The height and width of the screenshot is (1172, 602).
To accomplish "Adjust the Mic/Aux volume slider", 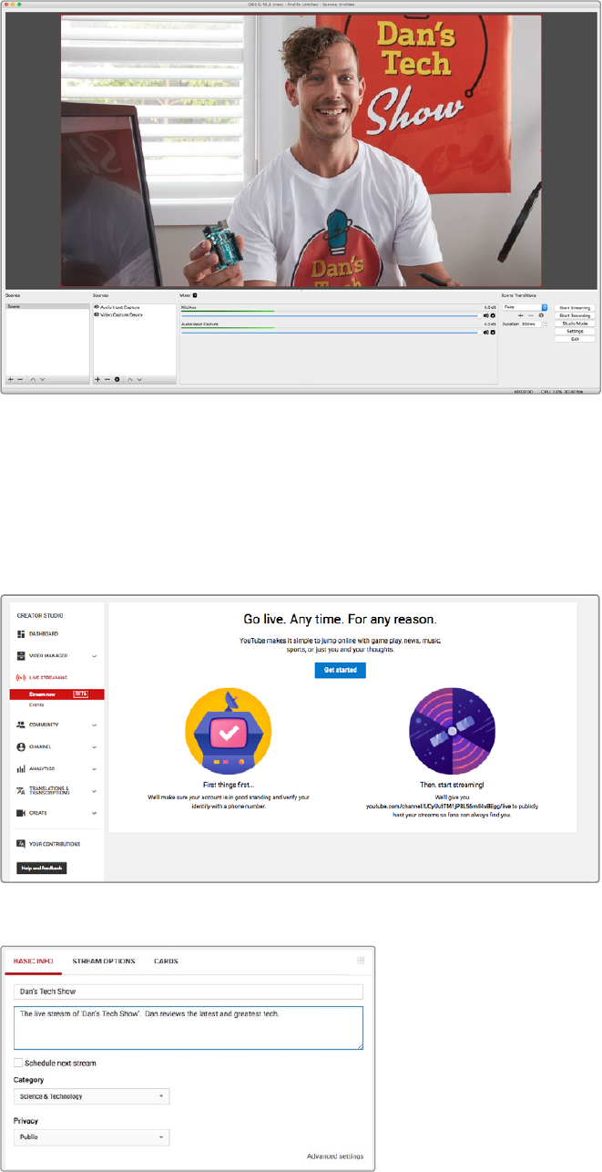I will [330, 315].
